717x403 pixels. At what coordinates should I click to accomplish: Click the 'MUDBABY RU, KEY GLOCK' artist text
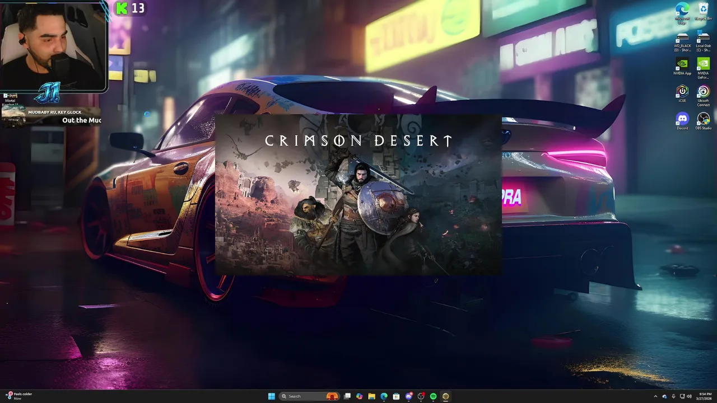[x=55, y=113]
